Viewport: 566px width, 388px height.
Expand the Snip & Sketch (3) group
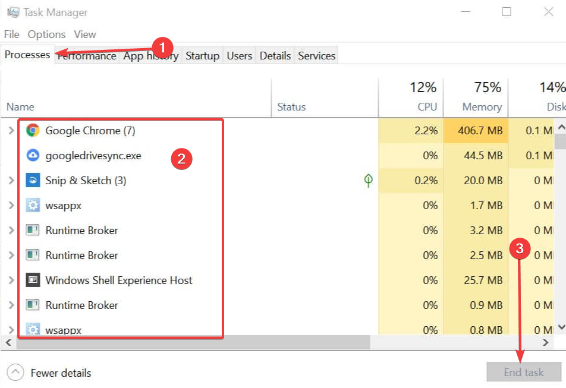[x=11, y=180]
